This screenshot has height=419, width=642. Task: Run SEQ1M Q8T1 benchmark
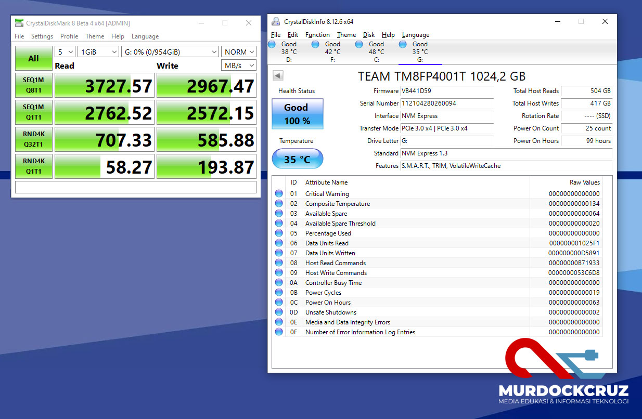tap(34, 85)
